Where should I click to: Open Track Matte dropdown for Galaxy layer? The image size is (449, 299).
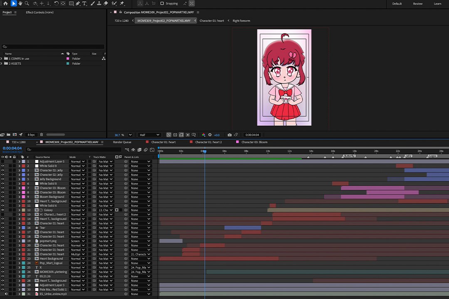pyautogui.click(x=105, y=210)
